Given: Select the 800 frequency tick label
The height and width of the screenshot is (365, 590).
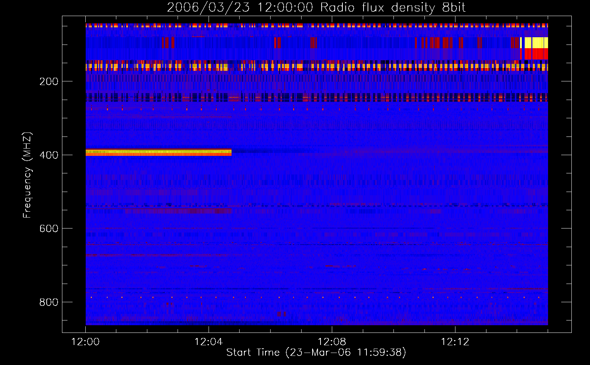Looking at the screenshot, I should 49,302.
